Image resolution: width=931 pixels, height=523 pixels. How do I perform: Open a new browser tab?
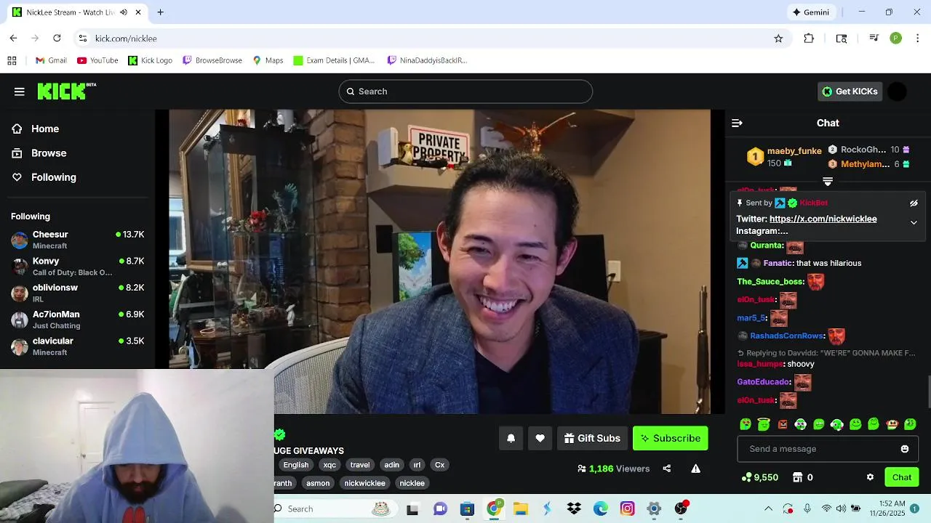pyautogui.click(x=160, y=12)
